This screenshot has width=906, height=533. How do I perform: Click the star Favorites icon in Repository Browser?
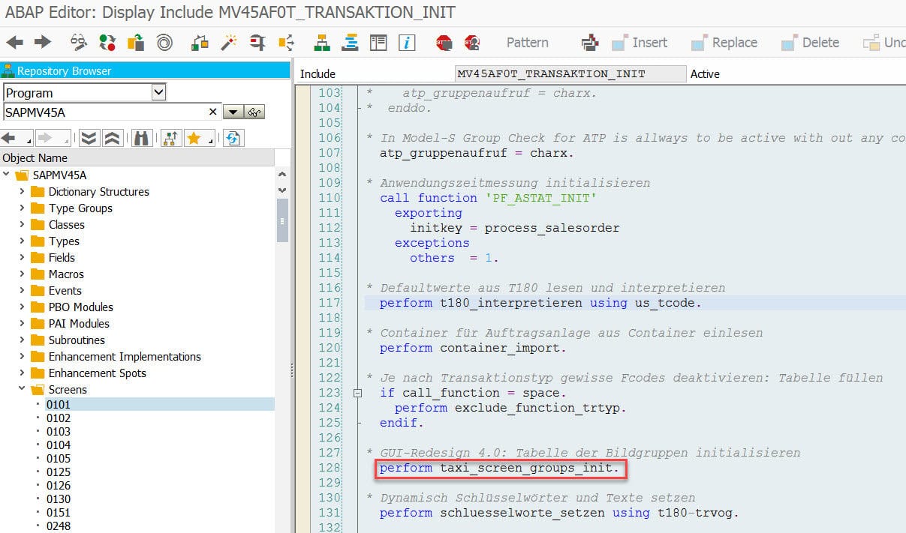(x=194, y=138)
